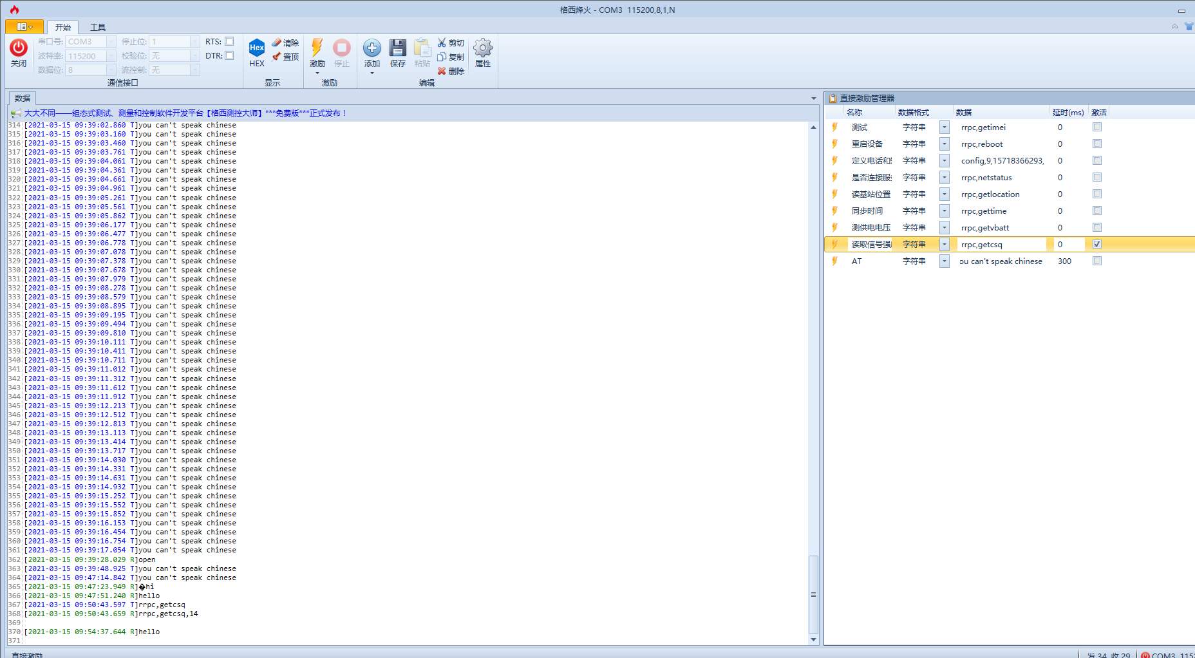Screen dimensions: 1195x658
Task: Sort by the 延时(ms) column header
Action: tap(1068, 113)
